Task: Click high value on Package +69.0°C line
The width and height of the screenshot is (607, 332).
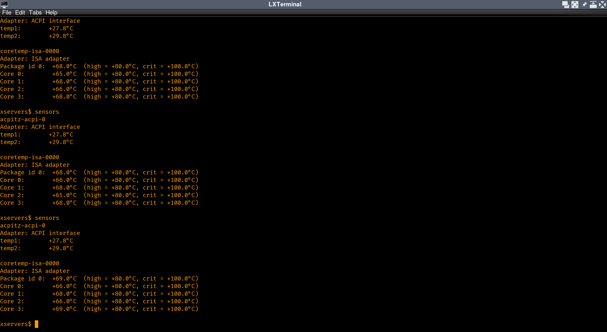Action: pos(124,279)
